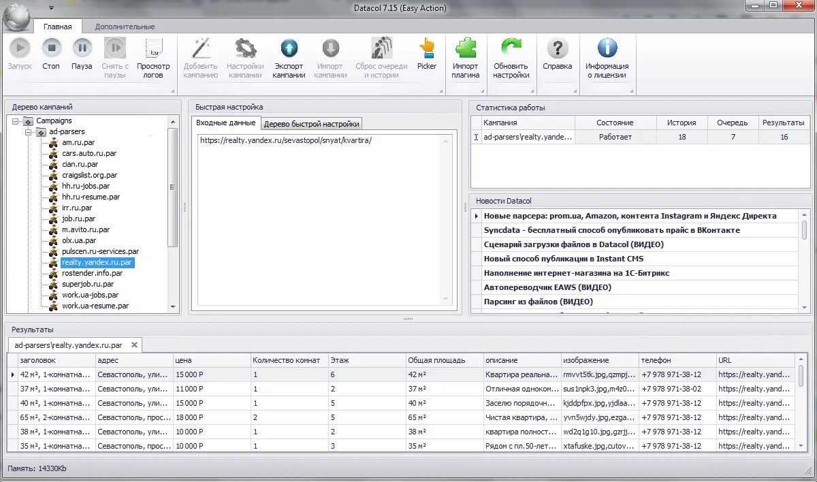Viewport: 817px width, 482px height.
Task: Select hh.ru-resume.par campaign
Action: click(x=91, y=197)
